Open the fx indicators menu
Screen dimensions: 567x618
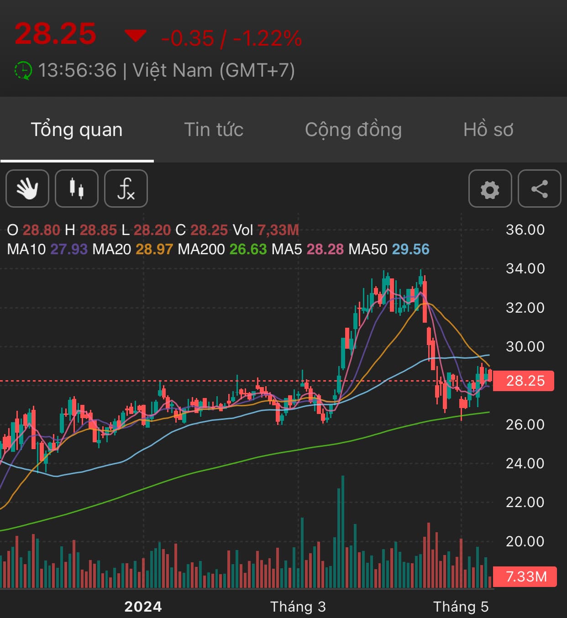pos(126,189)
